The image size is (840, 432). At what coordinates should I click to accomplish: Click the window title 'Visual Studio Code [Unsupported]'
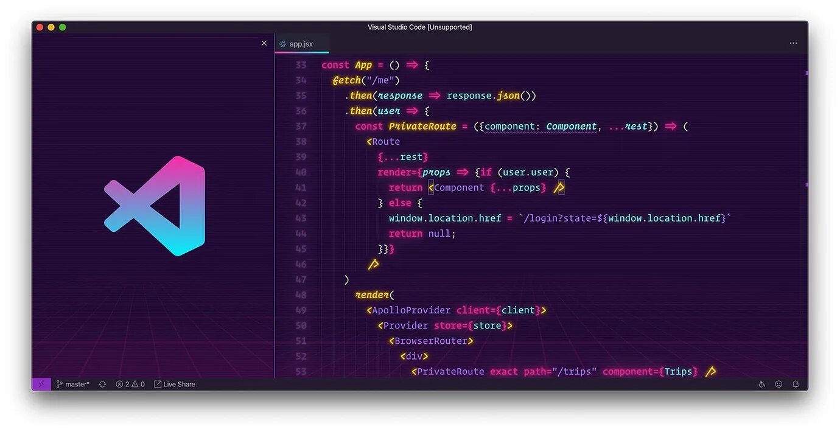420,27
